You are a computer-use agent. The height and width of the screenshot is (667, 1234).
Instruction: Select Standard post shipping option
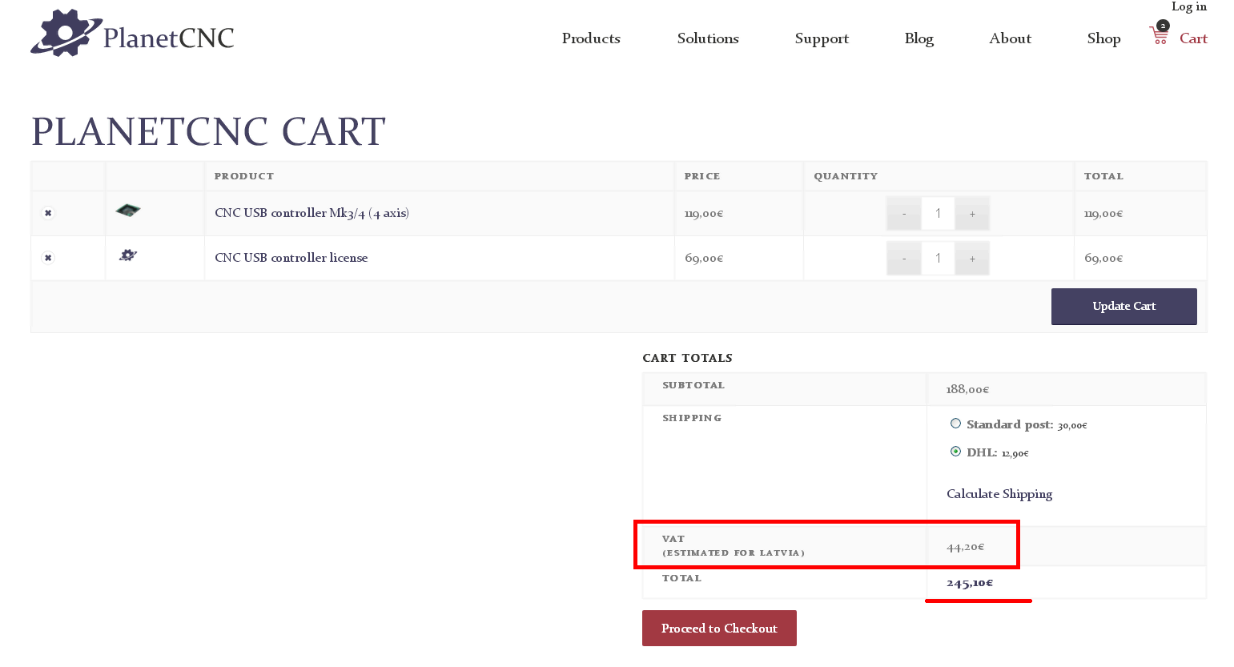pyautogui.click(x=955, y=424)
